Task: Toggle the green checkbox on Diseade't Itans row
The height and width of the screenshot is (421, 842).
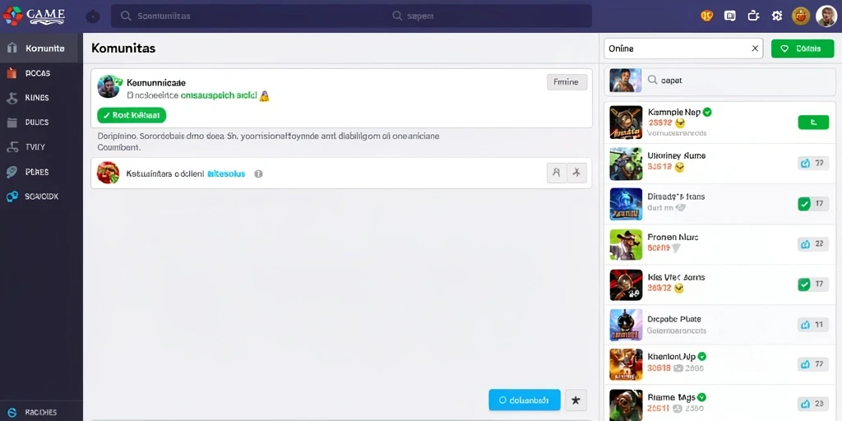Action: pyautogui.click(x=804, y=204)
